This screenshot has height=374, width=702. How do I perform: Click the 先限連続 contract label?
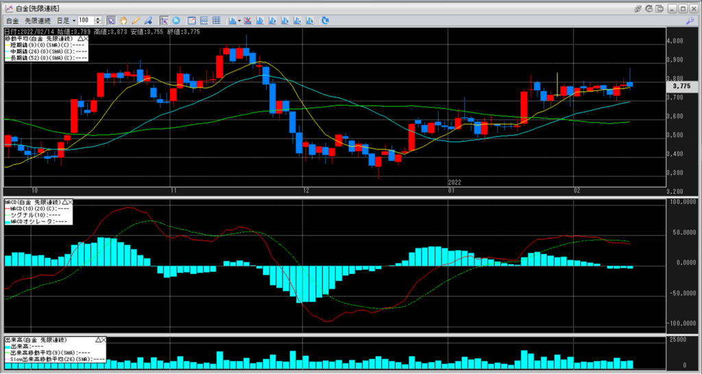(37, 21)
